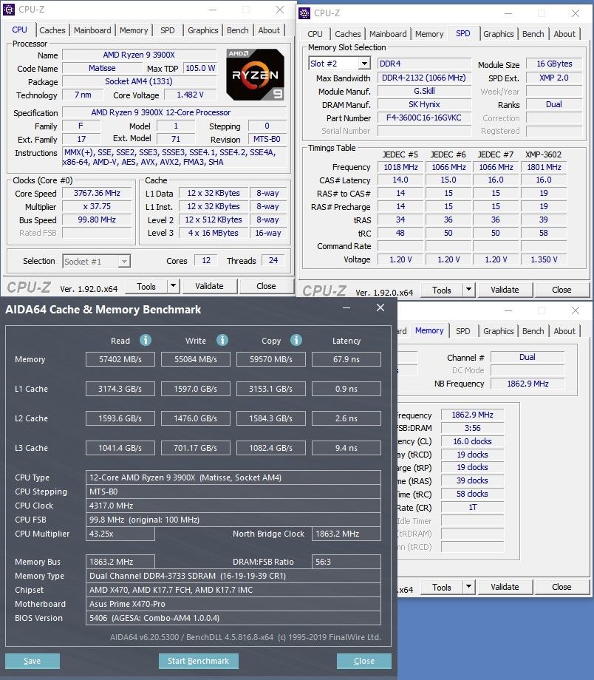Switch to Caches tab in left CPU-Z window
594x680 pixels.
pos(52,30)
